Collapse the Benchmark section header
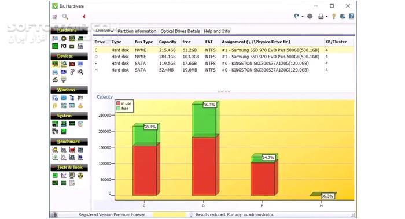This screenshot has width=405, height=219. 69,142
